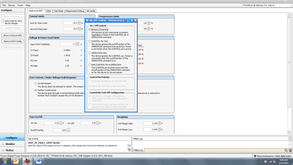Click Store Config to NVM button

coord(13,35)
